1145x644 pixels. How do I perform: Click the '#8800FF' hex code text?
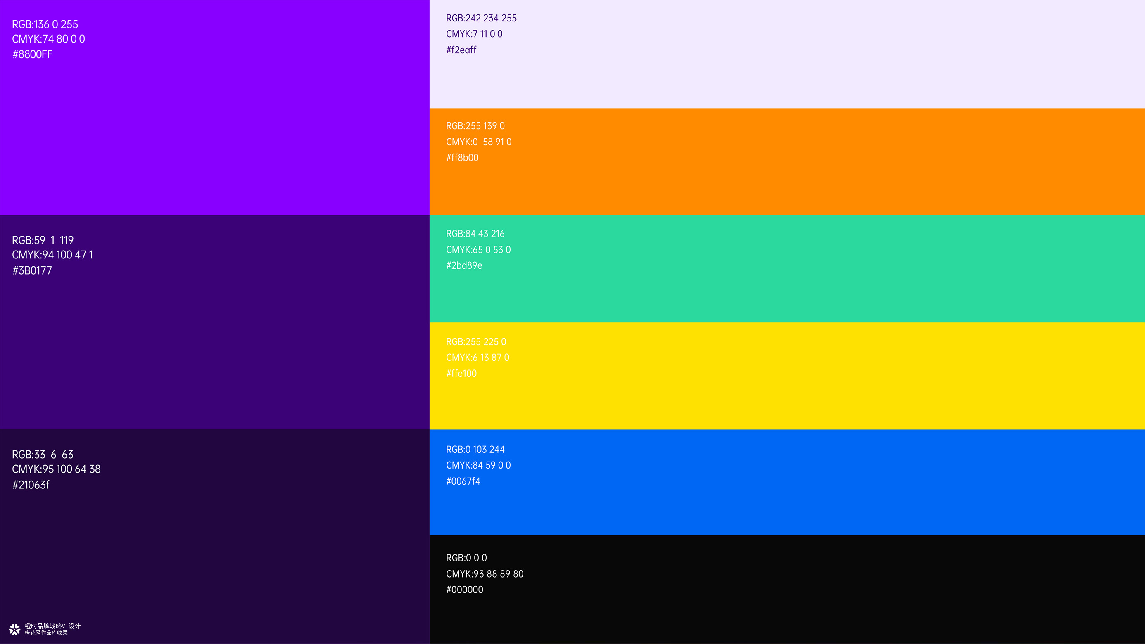click(33, 54)
